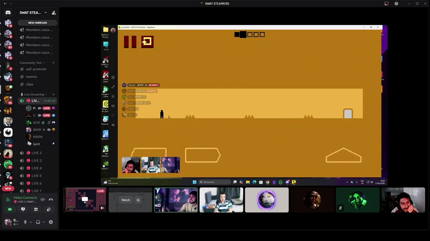Add channel to Community Text category
This screenshot has width=430, height=241.
(53, 63)
